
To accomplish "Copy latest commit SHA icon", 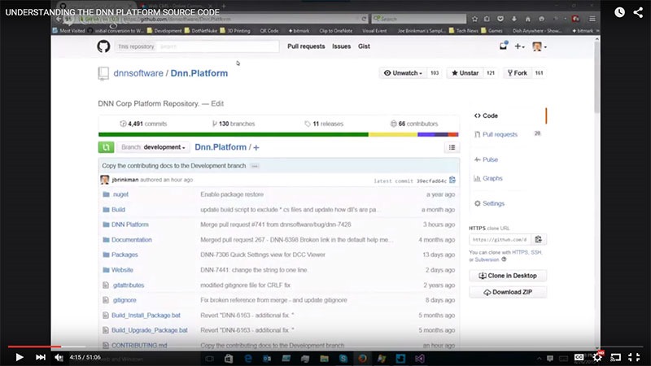I will click(x=452, y=180).
